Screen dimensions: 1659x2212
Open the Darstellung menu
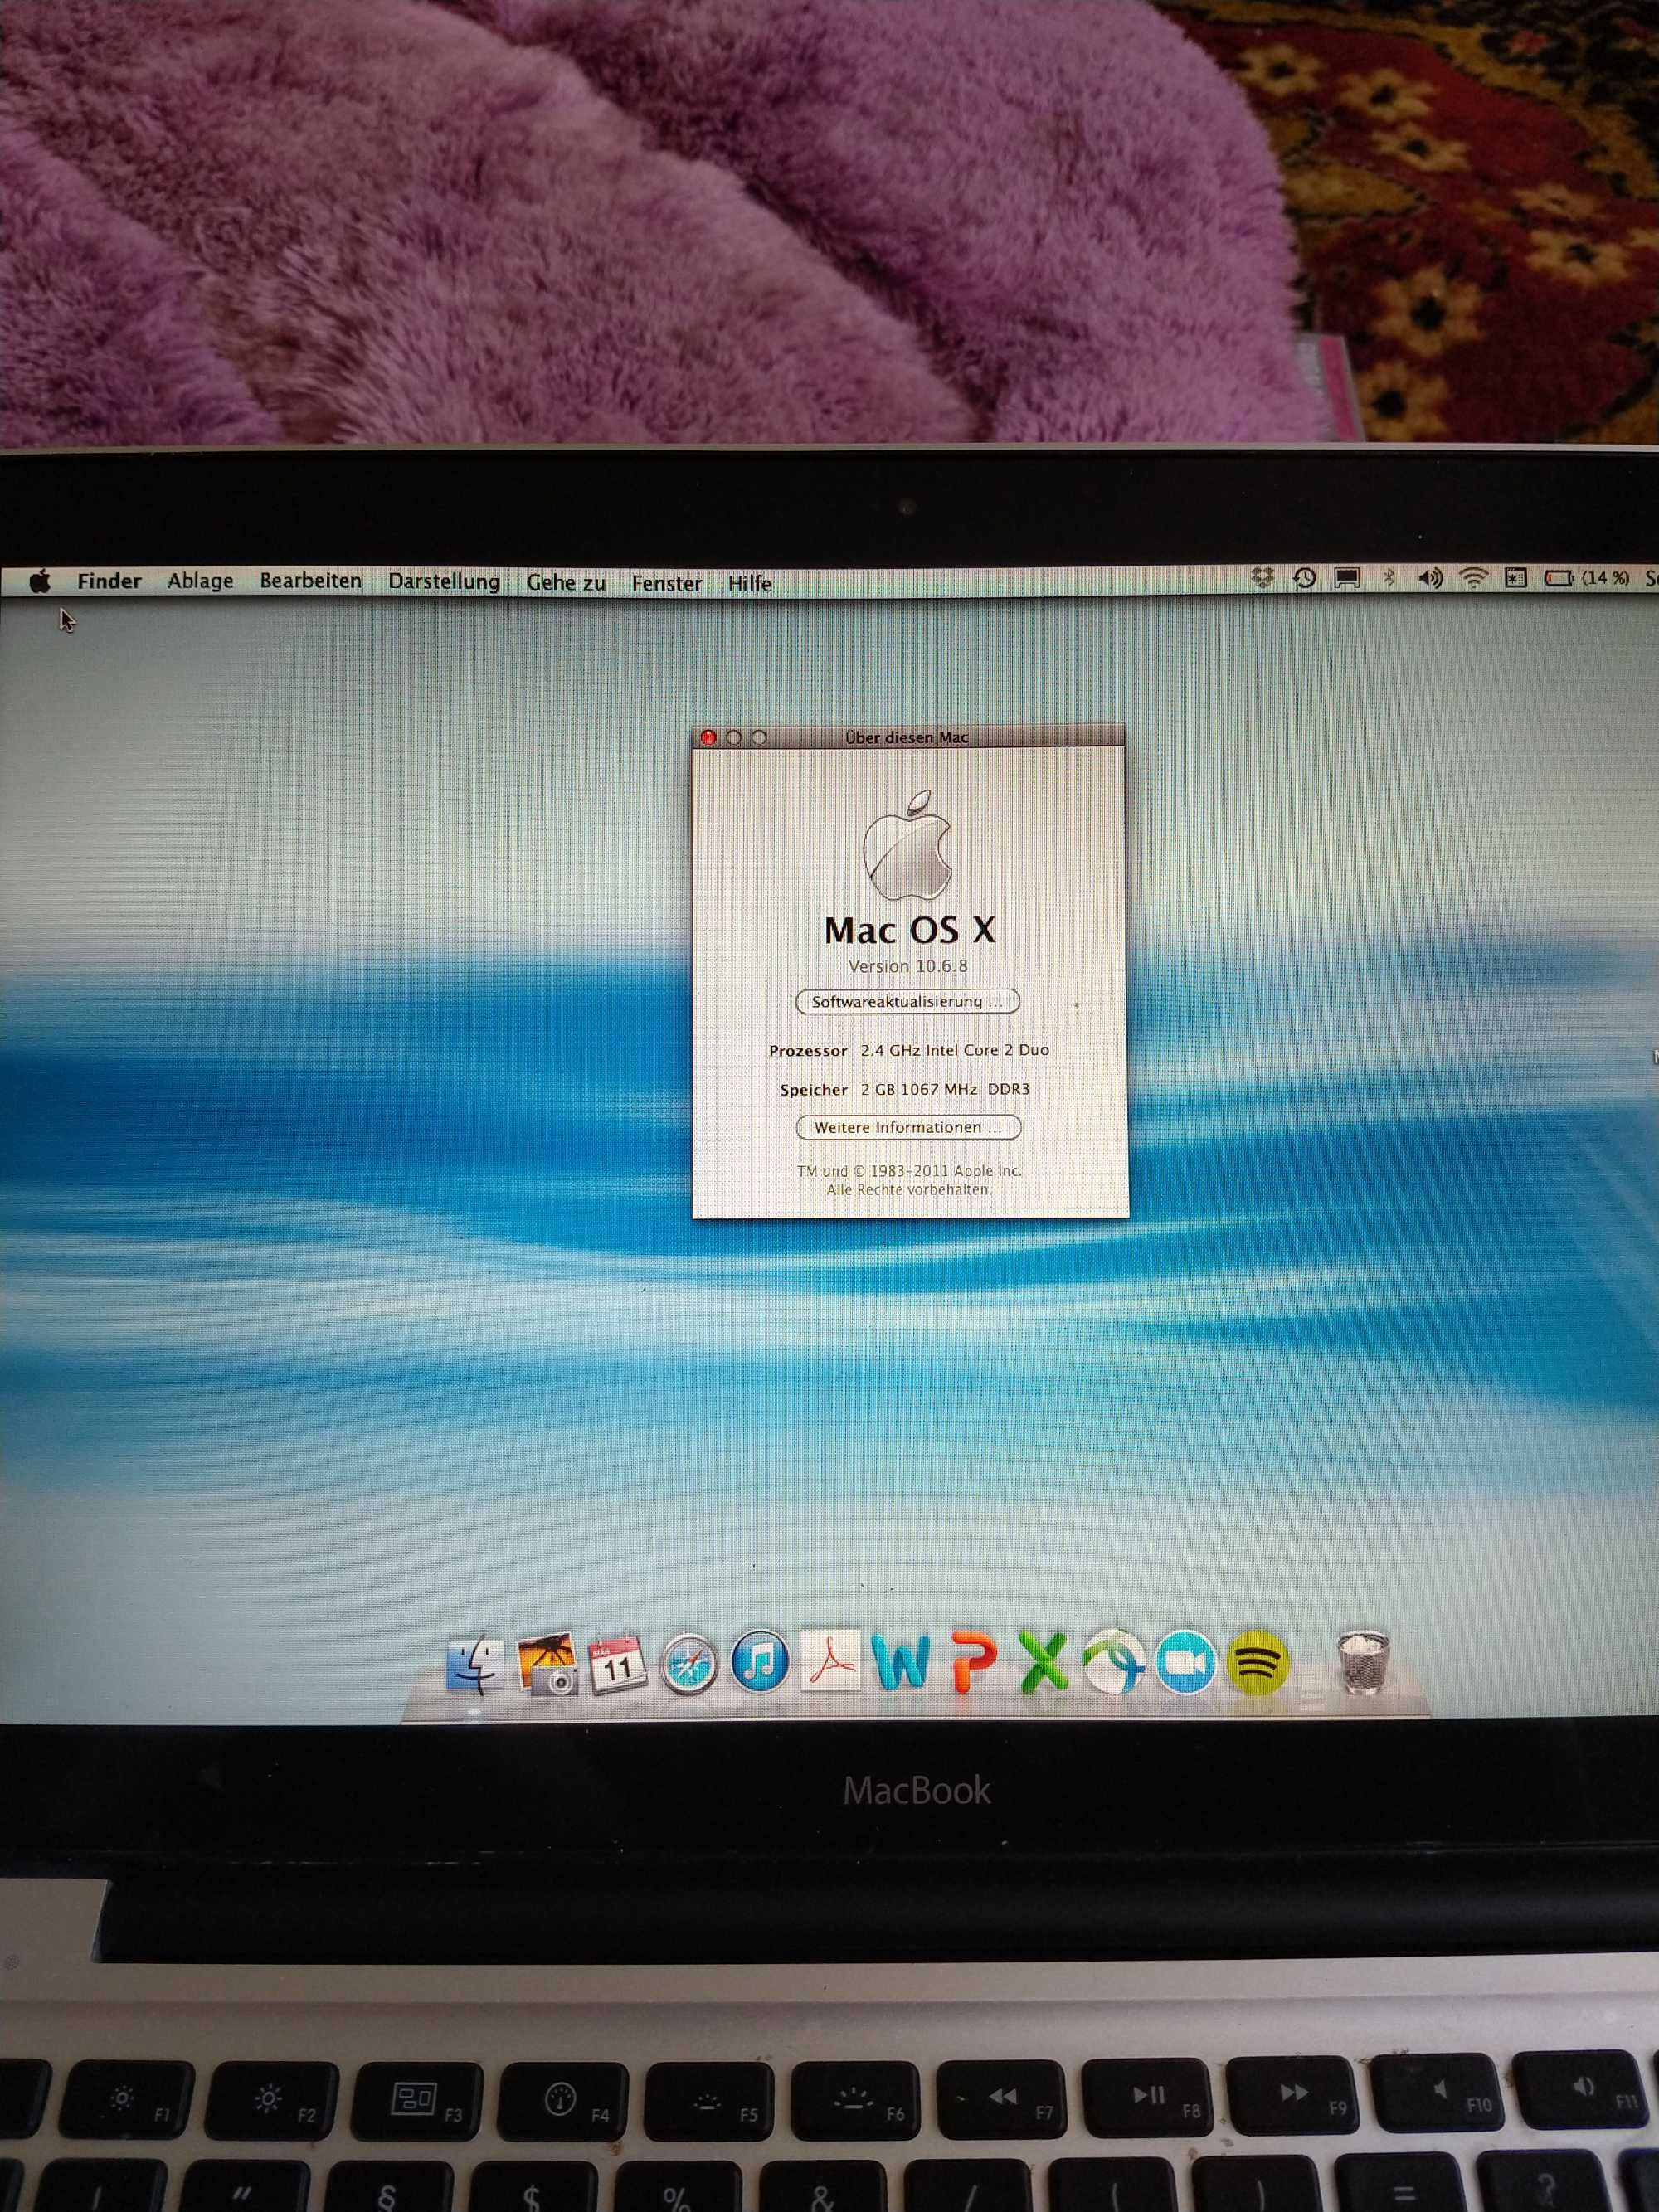click(x=444, y=582)
